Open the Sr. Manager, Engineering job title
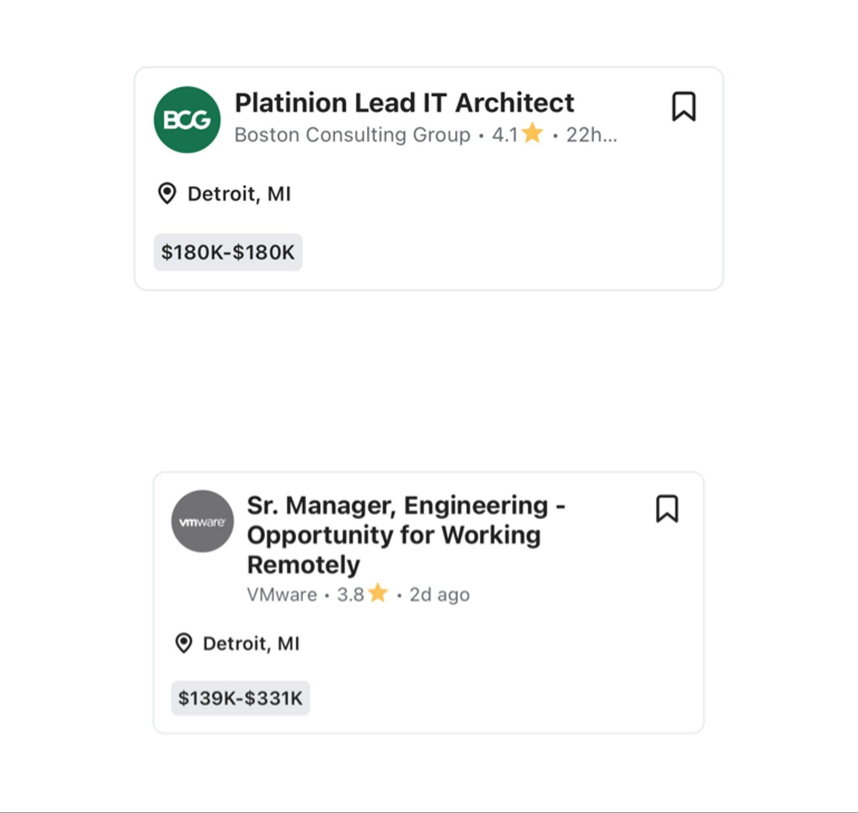858x813 pixels. coord(406,535)
